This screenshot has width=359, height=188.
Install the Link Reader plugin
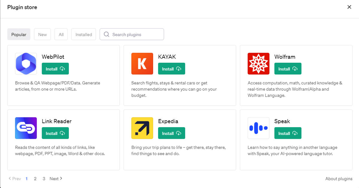tap(55, 133)
